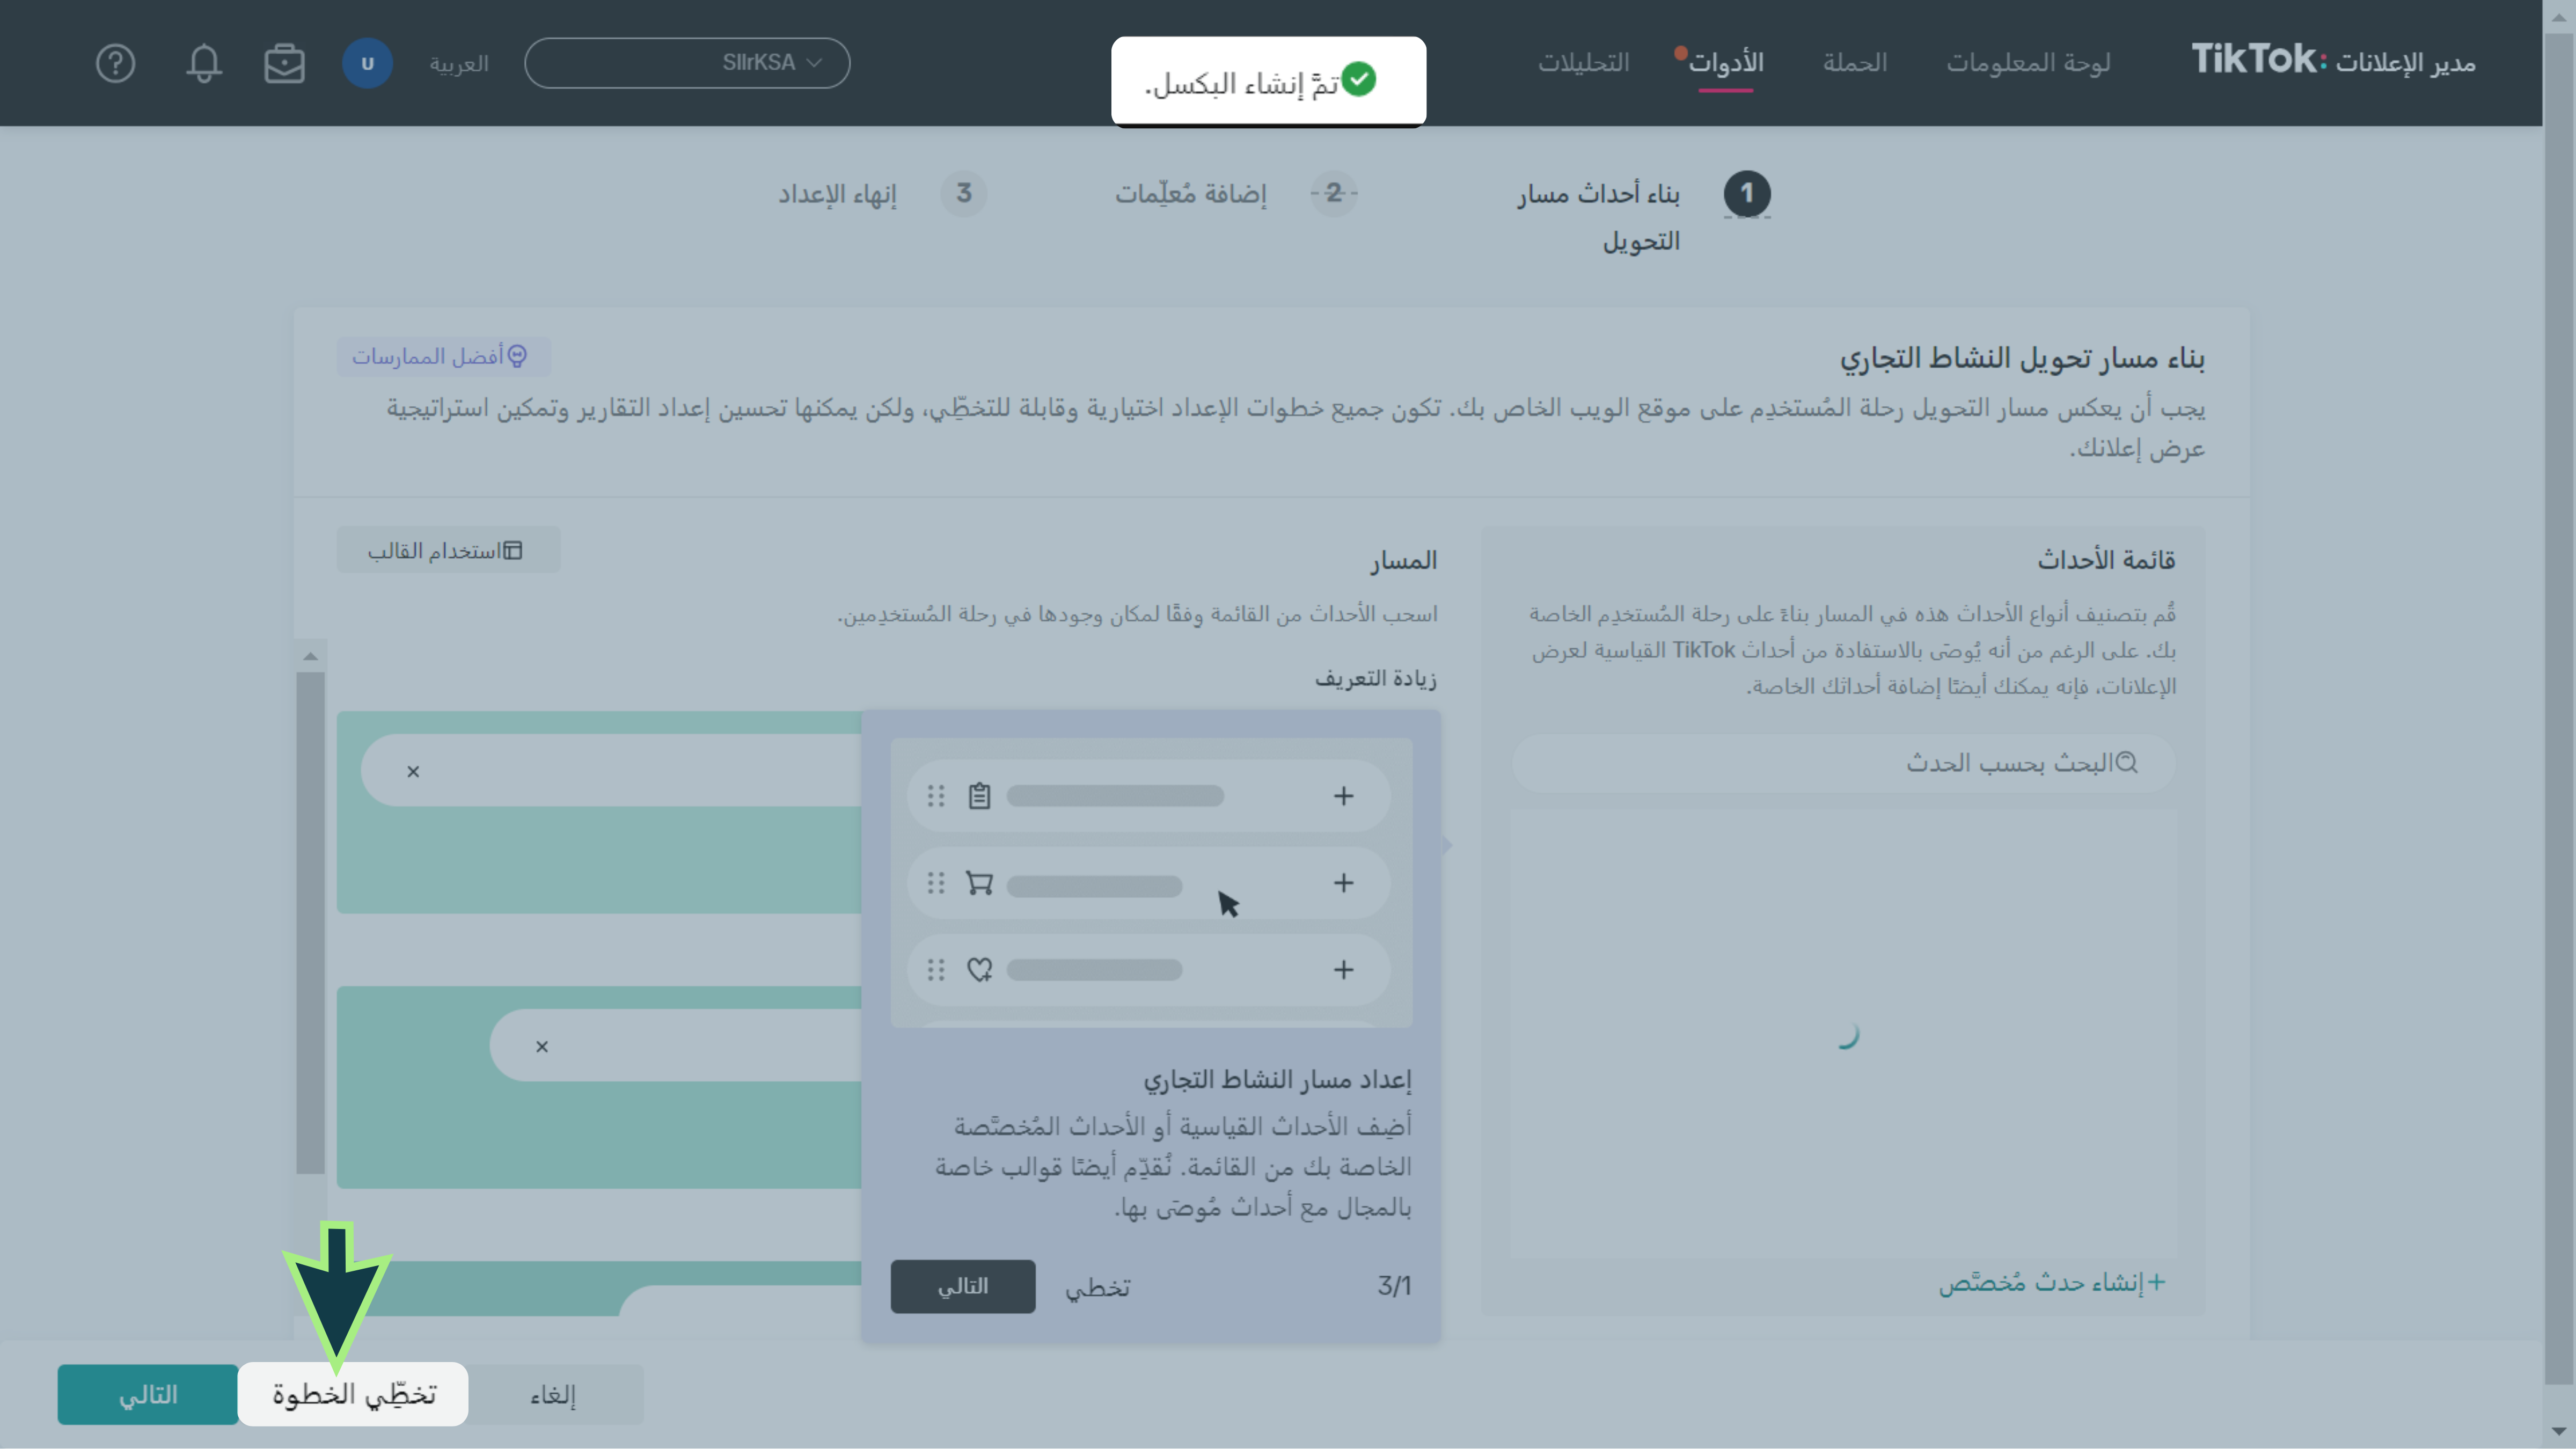Click the funnel panel vertical scrollbar
Screen dimensions: 2576x1449
coord(310,920)
